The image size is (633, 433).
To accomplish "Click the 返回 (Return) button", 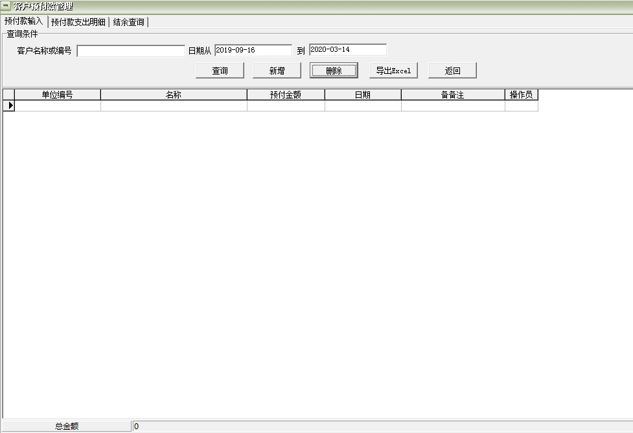I will 452,70.
